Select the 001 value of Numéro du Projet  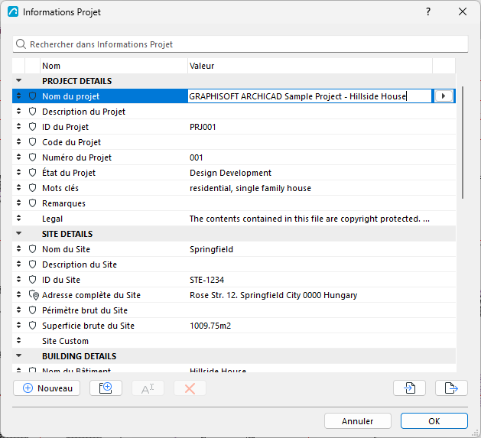pyautogui.click(x=197, y=157)
